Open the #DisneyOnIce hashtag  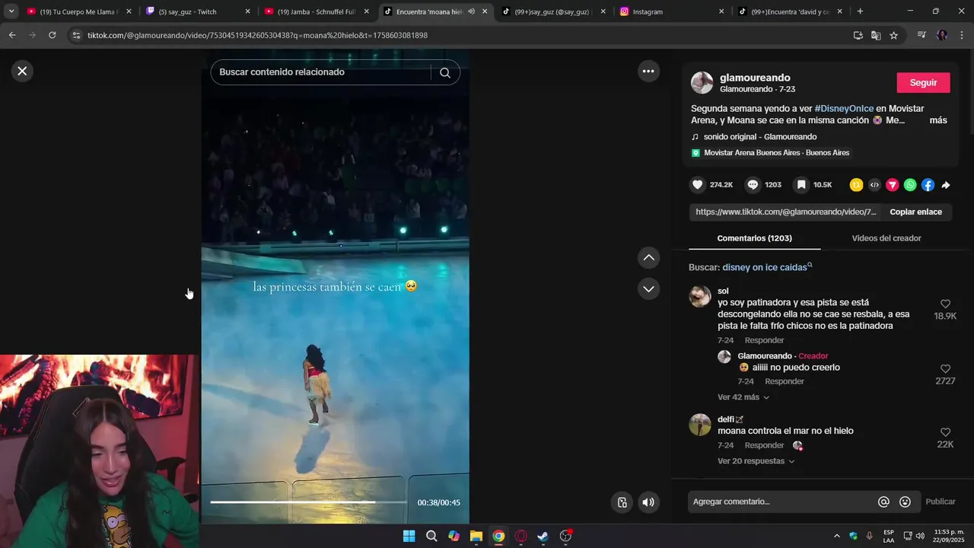(844, 109)
